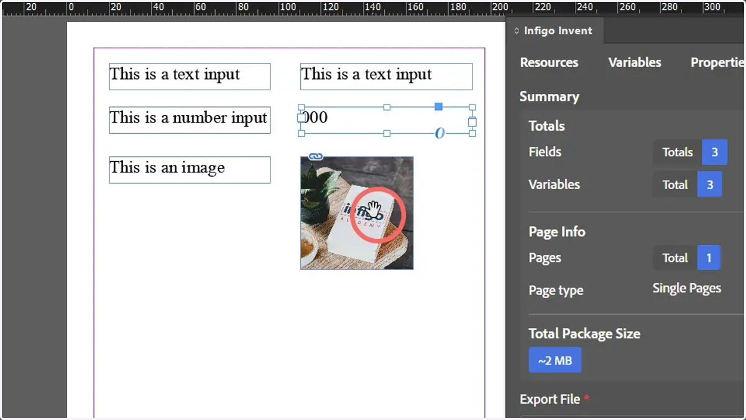The height and width of the screenshot is (420, 746).
Task: Click the Variables label in Totals section
Action: tap(554, 184)
